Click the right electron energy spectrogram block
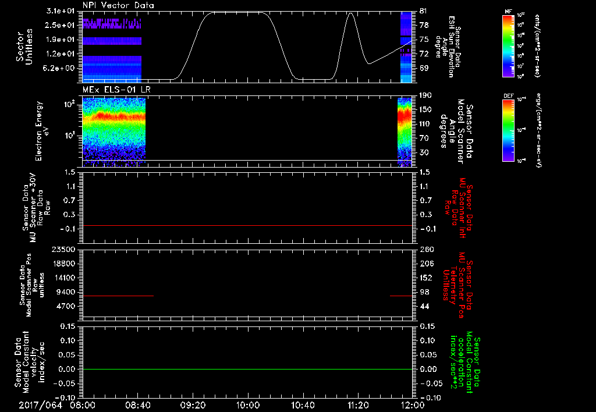The width and height of the screenshot is (596, 412). (405, 131)
